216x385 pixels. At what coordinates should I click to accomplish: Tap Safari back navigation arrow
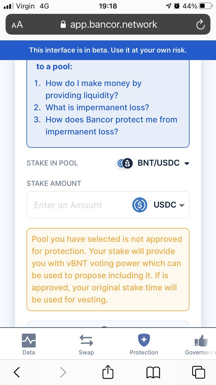click(17, 372)
